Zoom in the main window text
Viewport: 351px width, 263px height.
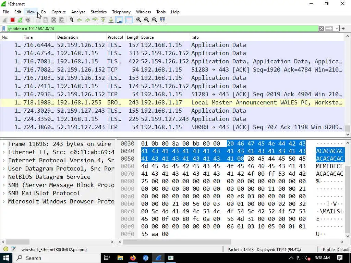139,20
